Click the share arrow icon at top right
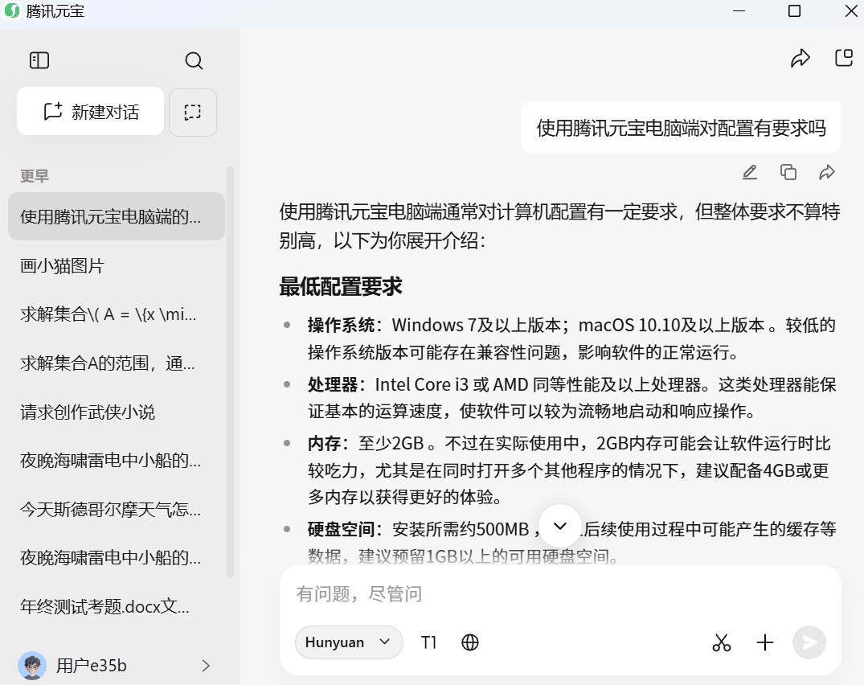 pyautogui.click(x=800, y=59)
